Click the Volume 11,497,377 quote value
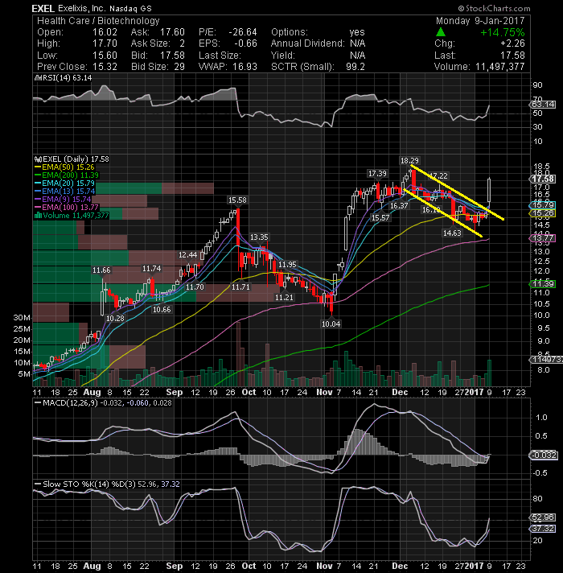The width and height of the screenshot is (563, 573). [x=499, y=67]
